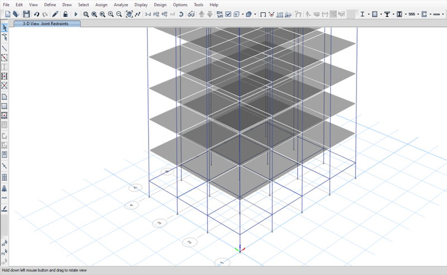Click the Undo arrow icon

click(x=36, y=14)
